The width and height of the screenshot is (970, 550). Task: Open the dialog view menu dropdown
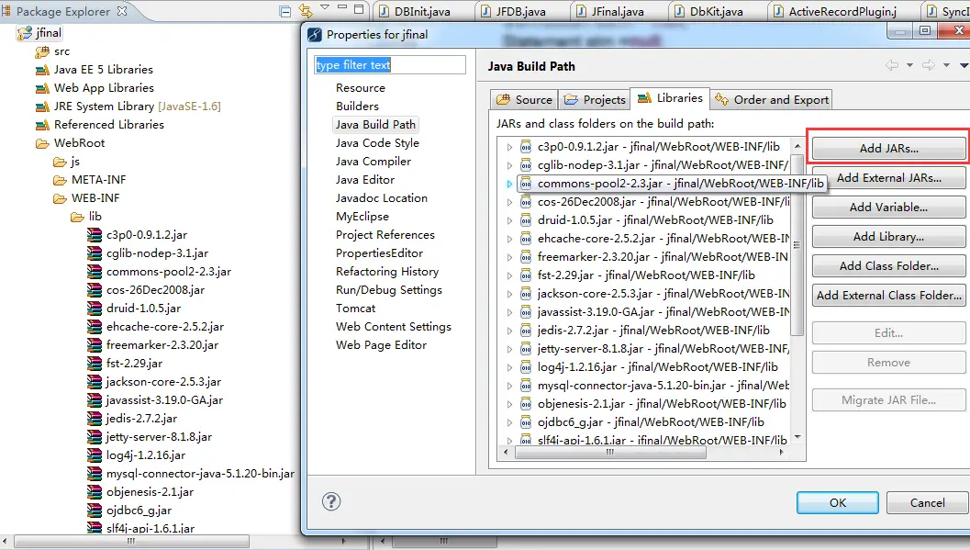click(964, 65)
